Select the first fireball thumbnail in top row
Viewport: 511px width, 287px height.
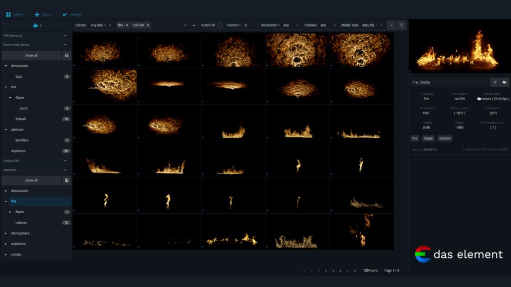105,50
